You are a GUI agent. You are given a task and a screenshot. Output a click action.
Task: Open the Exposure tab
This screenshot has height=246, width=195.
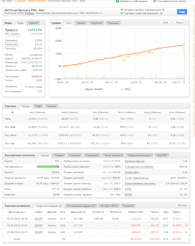pyautogui.click(x=128, y=206)
